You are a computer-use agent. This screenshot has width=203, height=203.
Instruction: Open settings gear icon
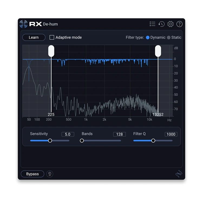pyautogui.click(x=170, y=24)
